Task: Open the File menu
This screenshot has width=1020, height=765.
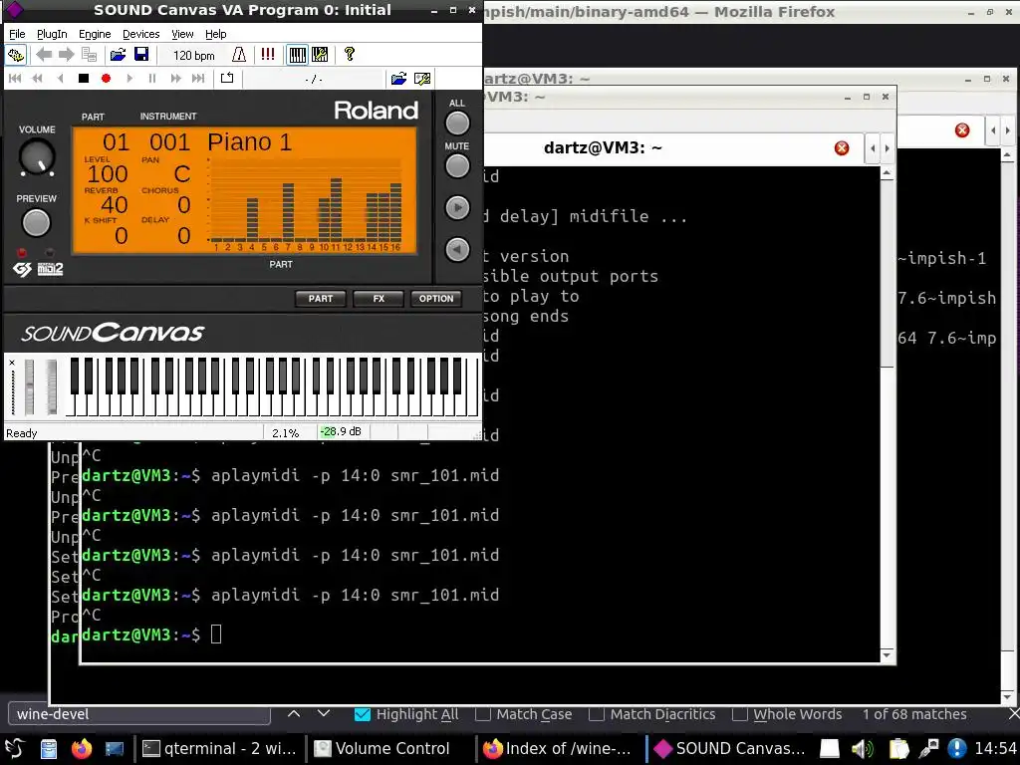Action: click(x=17, y=35)
